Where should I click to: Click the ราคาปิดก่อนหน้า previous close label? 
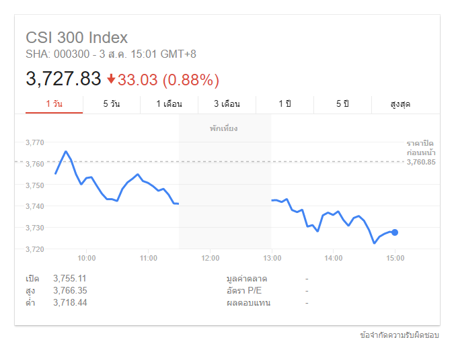420,148
